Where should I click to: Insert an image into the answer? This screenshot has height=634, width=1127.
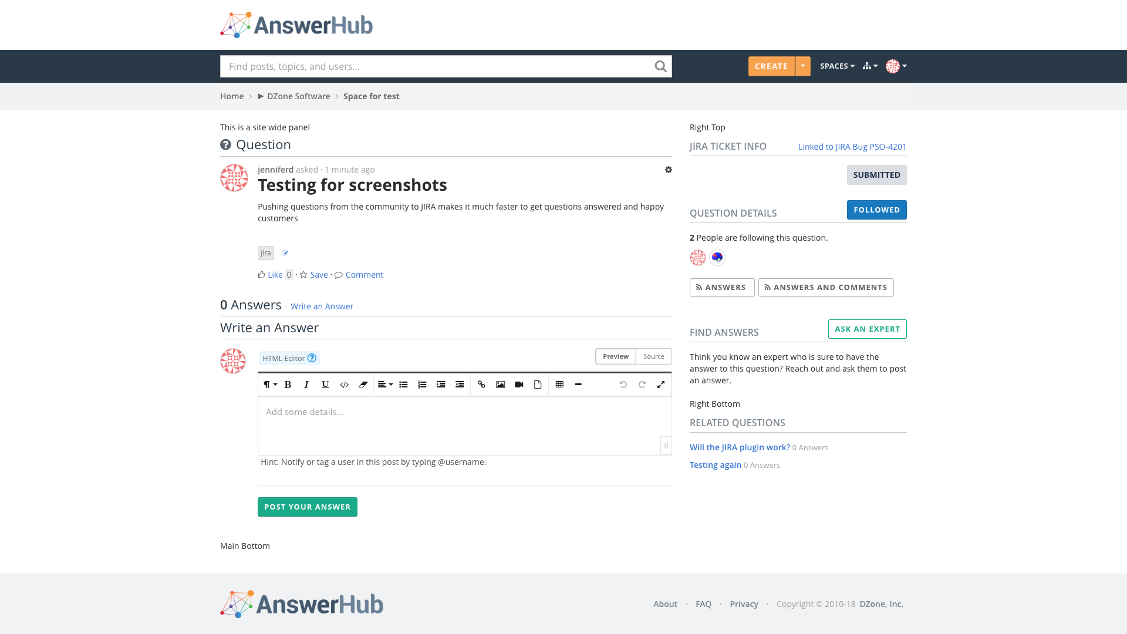[x=500, y=385]
